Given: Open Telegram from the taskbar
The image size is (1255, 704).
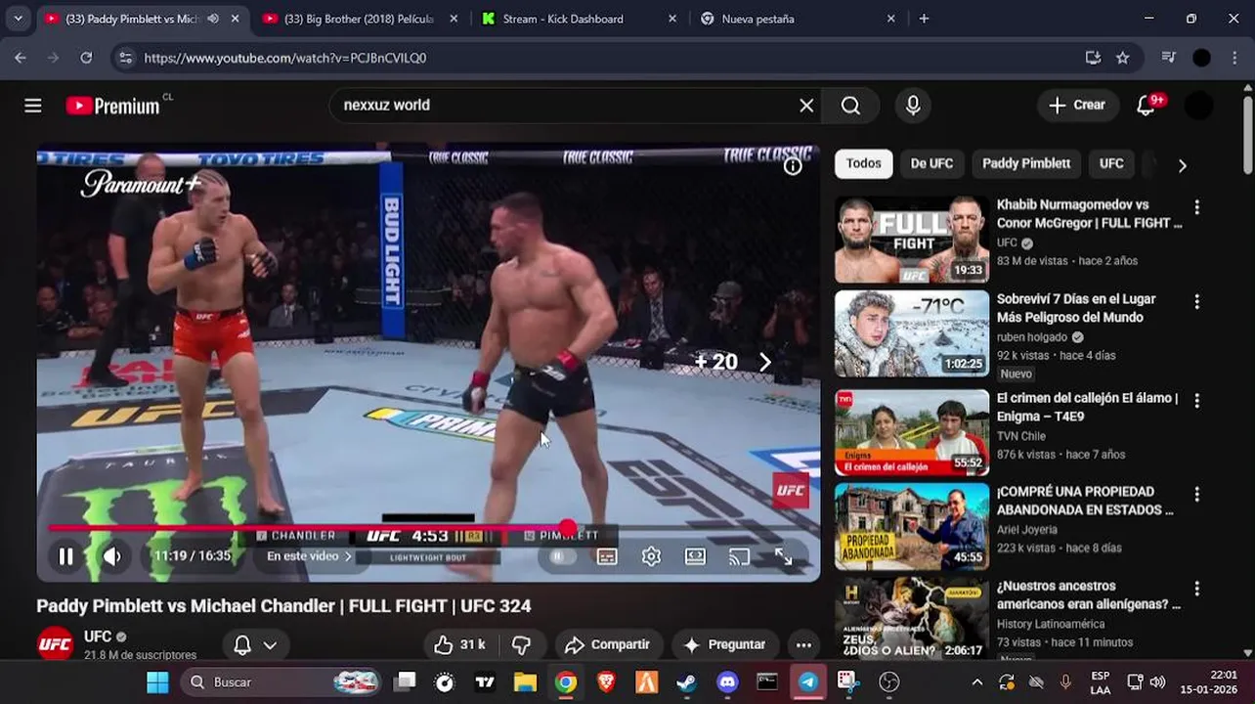Looking at the screenshot, I should (x=808, y=682).
